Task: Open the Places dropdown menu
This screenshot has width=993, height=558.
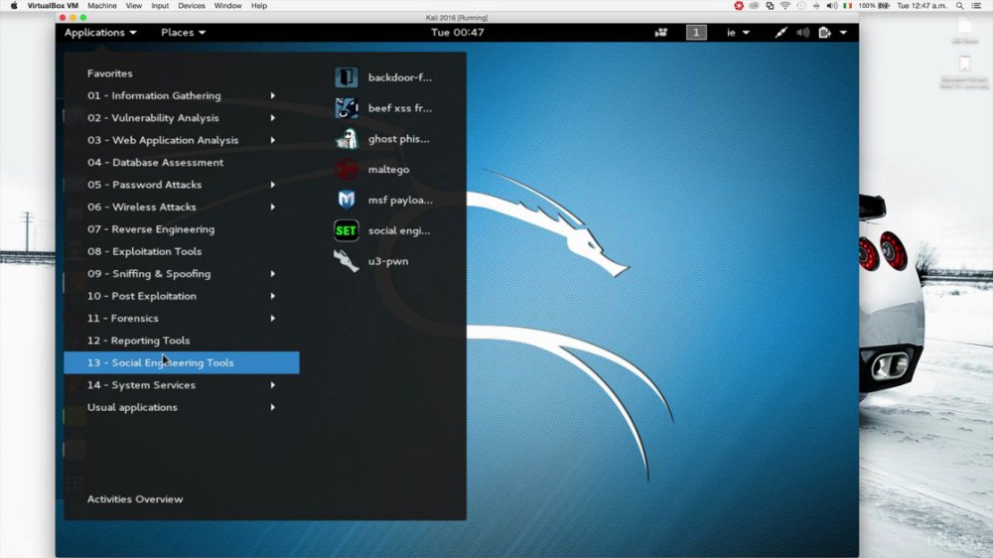Action: 183,33
